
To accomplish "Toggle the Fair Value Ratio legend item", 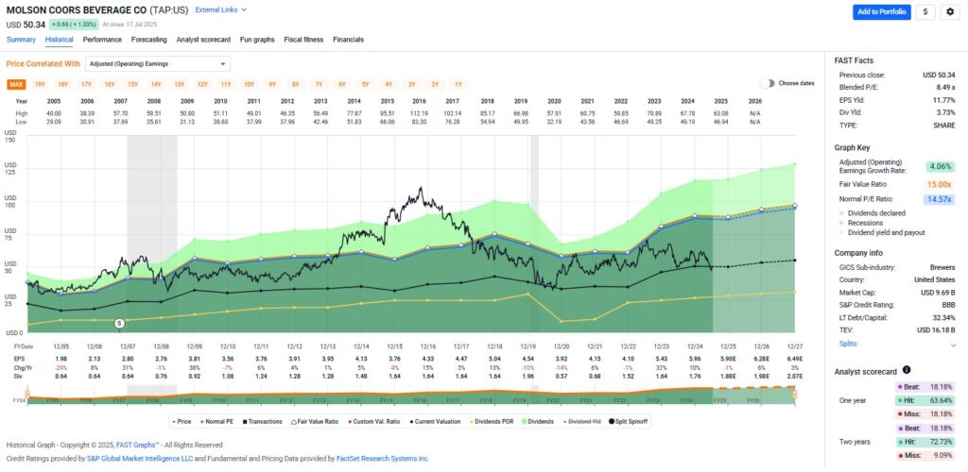I will click(x=316, y=421).
